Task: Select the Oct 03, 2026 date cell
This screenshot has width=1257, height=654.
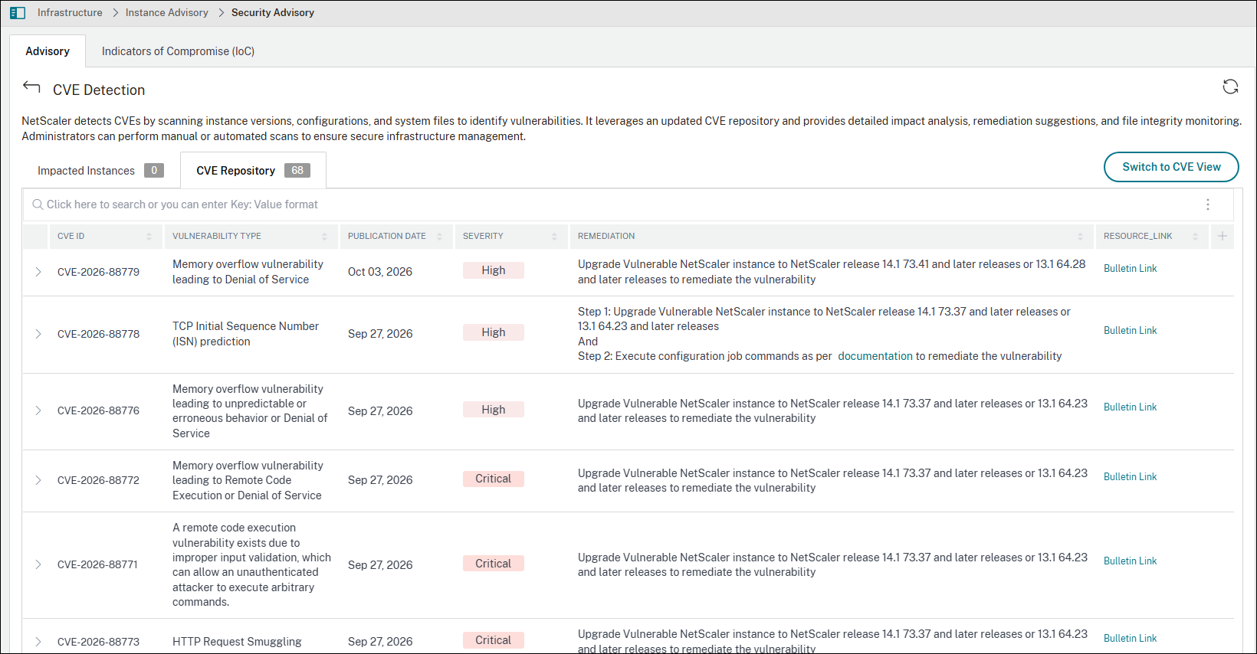Action: click(x=380, y=272)
